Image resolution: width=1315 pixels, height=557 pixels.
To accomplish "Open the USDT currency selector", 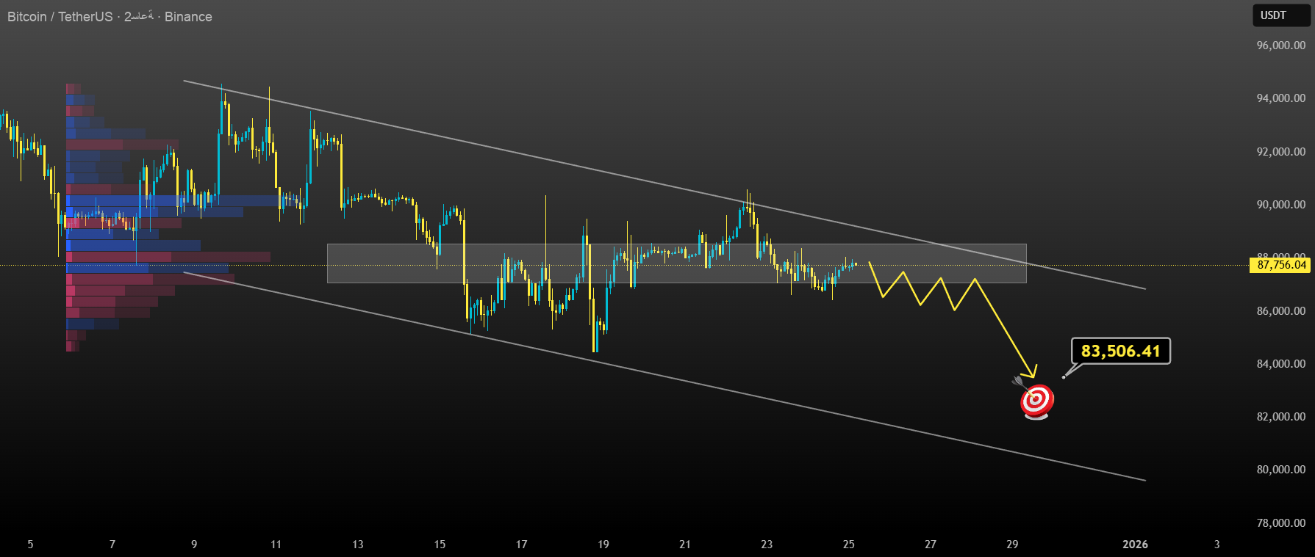I will (x=1280, y=15).
